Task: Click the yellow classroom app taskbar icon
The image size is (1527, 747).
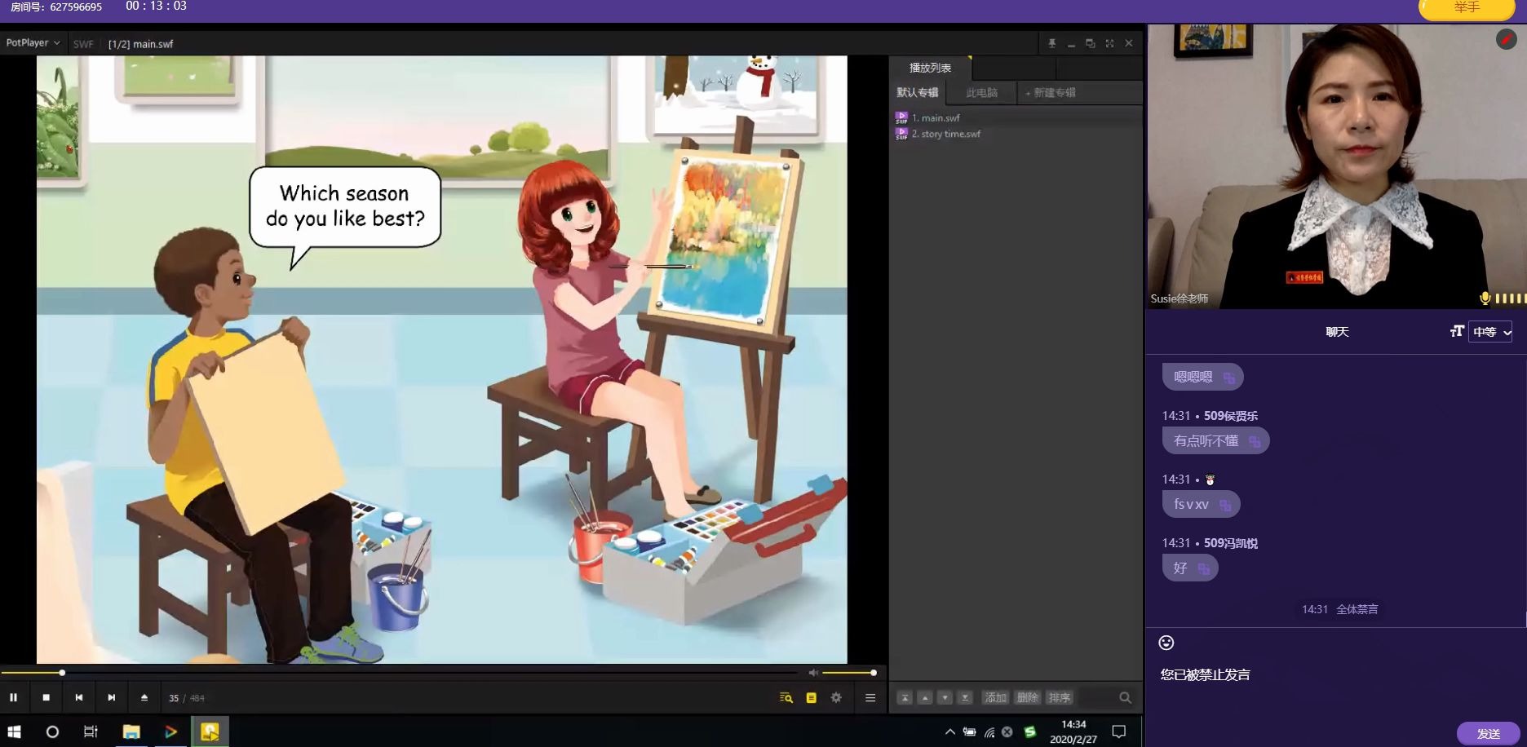Action: tap(210, 732)
